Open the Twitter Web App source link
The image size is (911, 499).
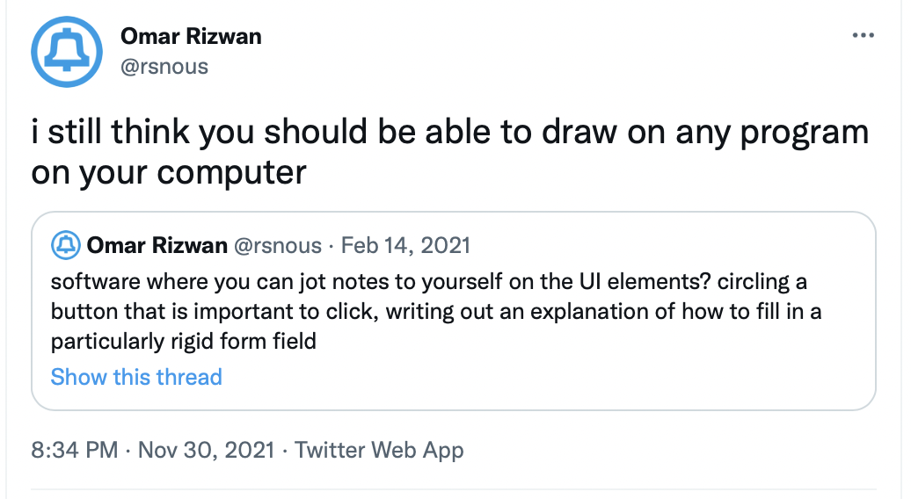point(379,451)
